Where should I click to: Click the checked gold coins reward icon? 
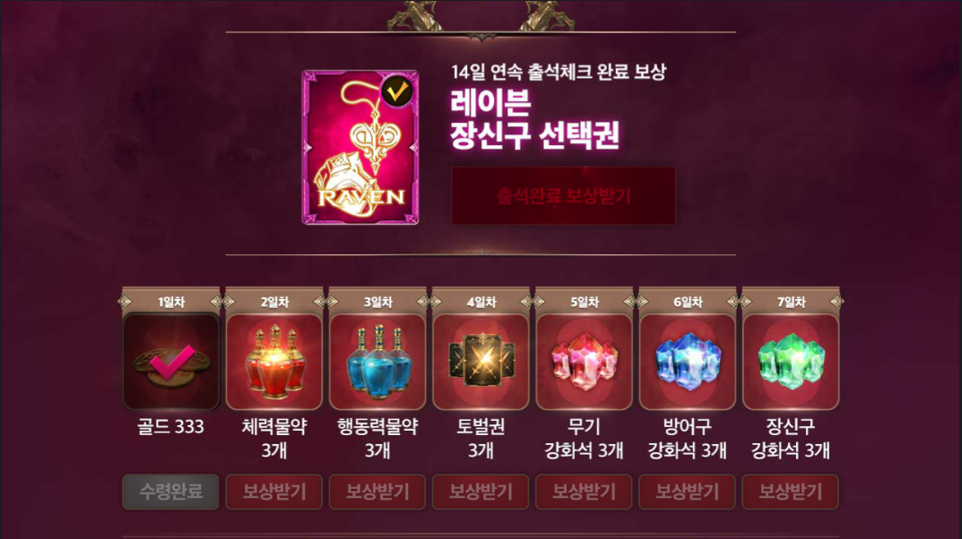coord(171,362)
